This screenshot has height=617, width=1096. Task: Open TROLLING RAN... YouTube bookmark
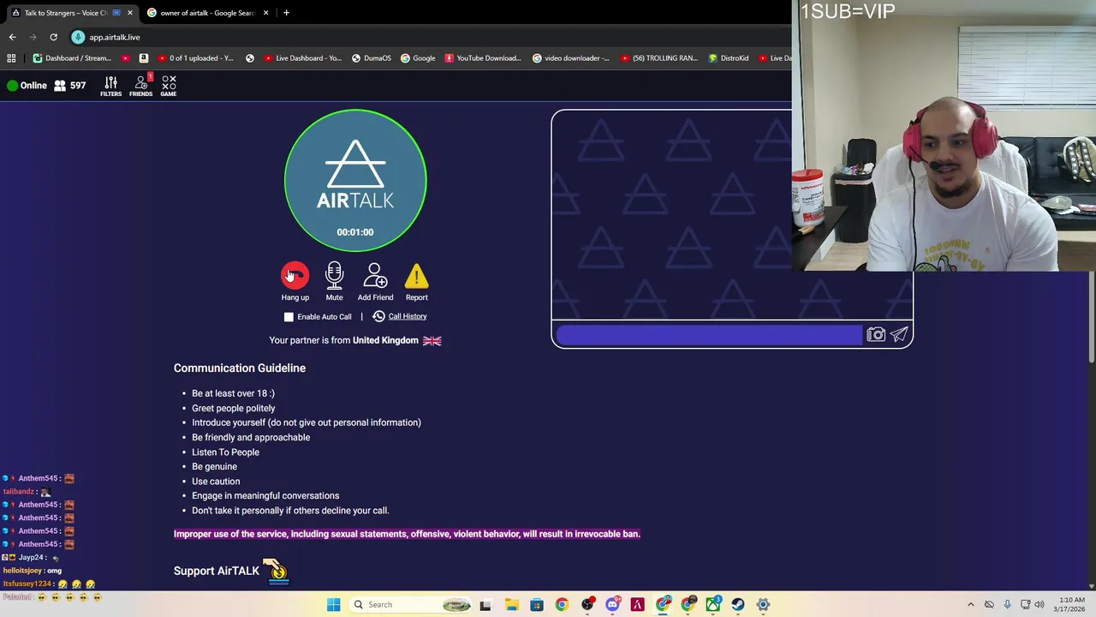point(658,58)
